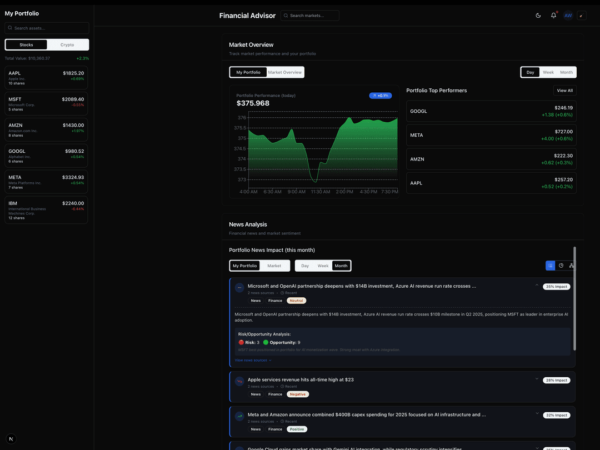Toggle dark mode with the moon icon
Screen dimensions: 600x450
538,16
